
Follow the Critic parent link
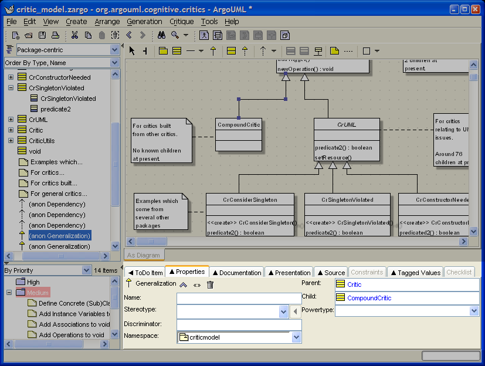(x=354, y=284)
